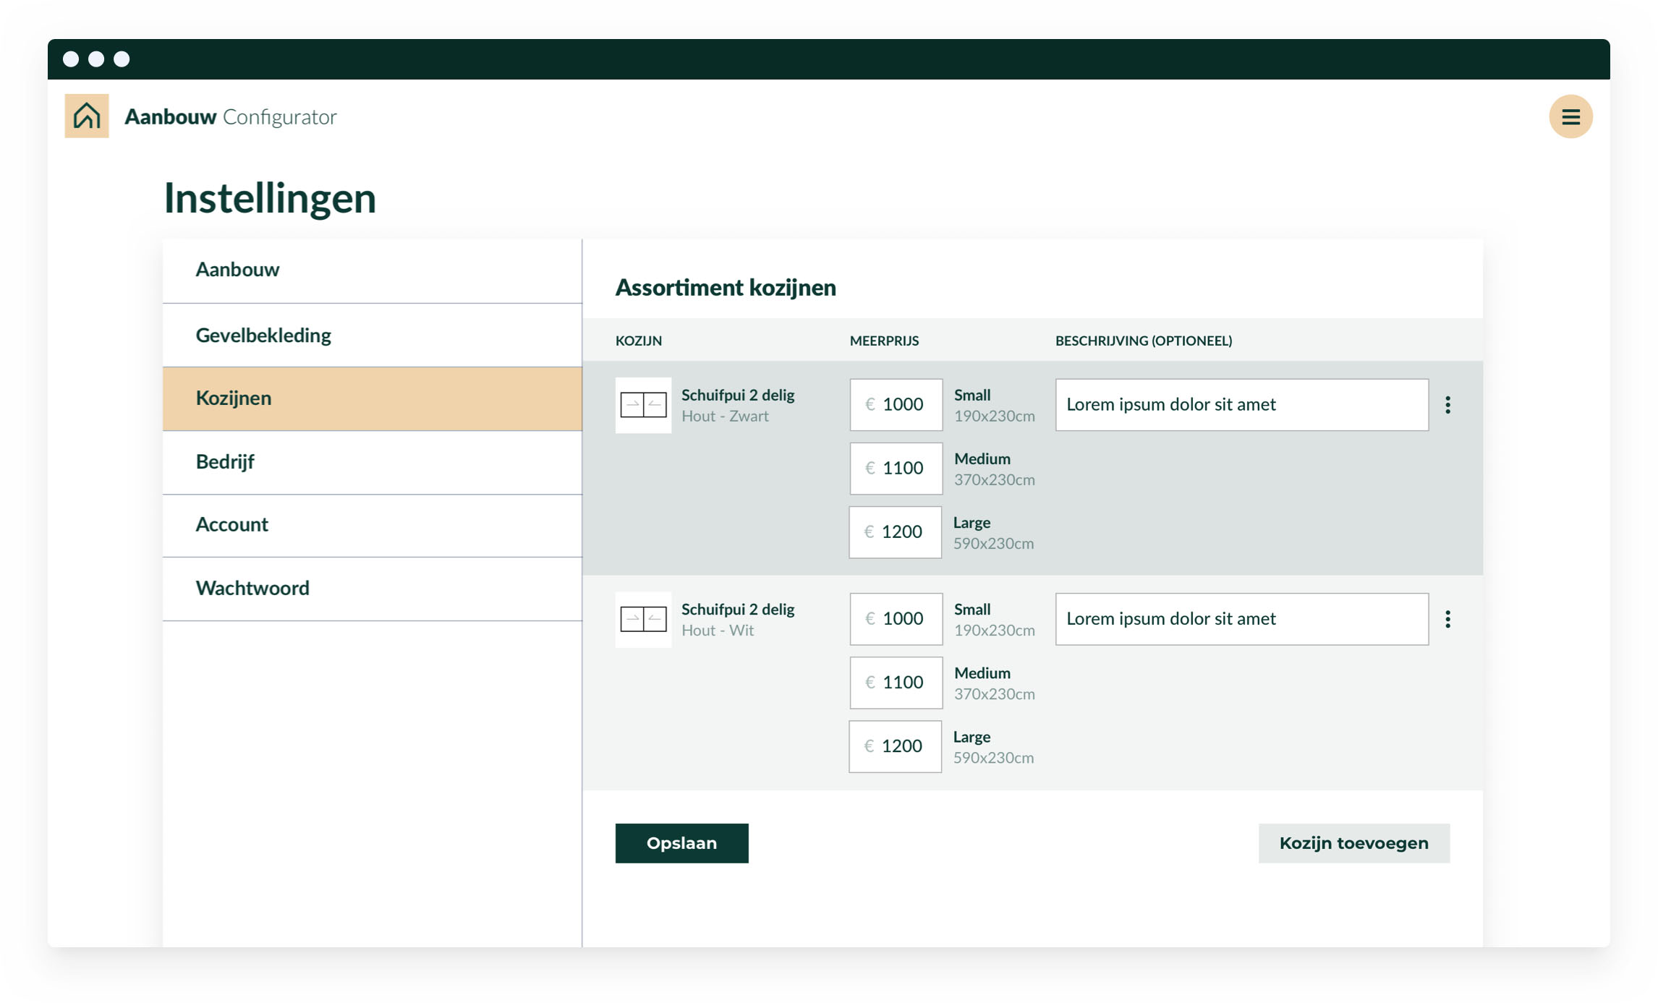Image resolution: width=1658 pixels, height=1008 pixels.
Task: Open the hamburger menu in the header
Action: [x=1570, y=116]
